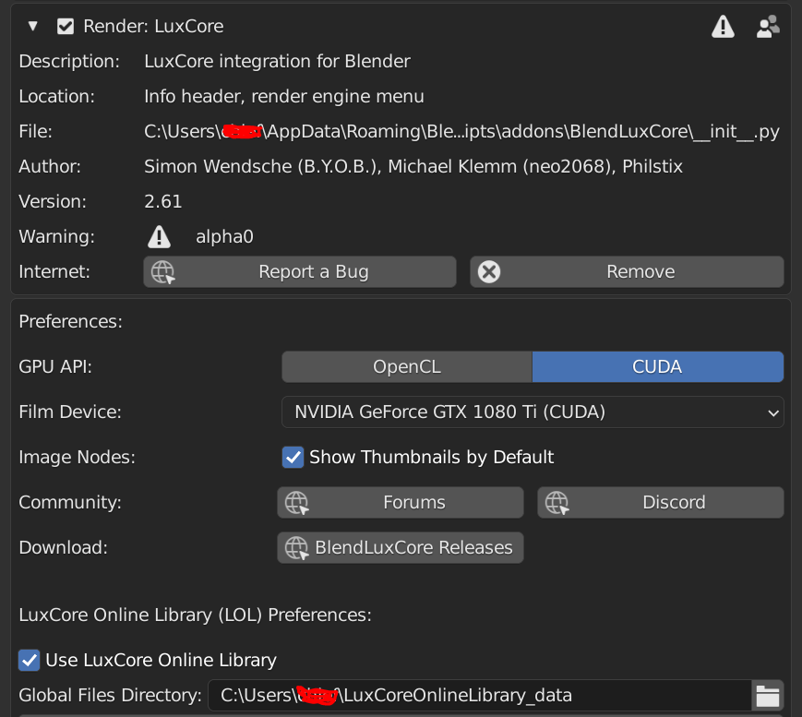
Task: Uncheck Show Thumbnails by Default
Action: point(293,457)
